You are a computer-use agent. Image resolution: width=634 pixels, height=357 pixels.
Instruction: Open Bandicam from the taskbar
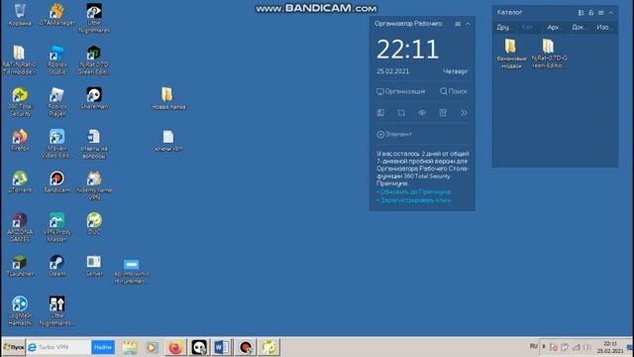click(246, 347)
